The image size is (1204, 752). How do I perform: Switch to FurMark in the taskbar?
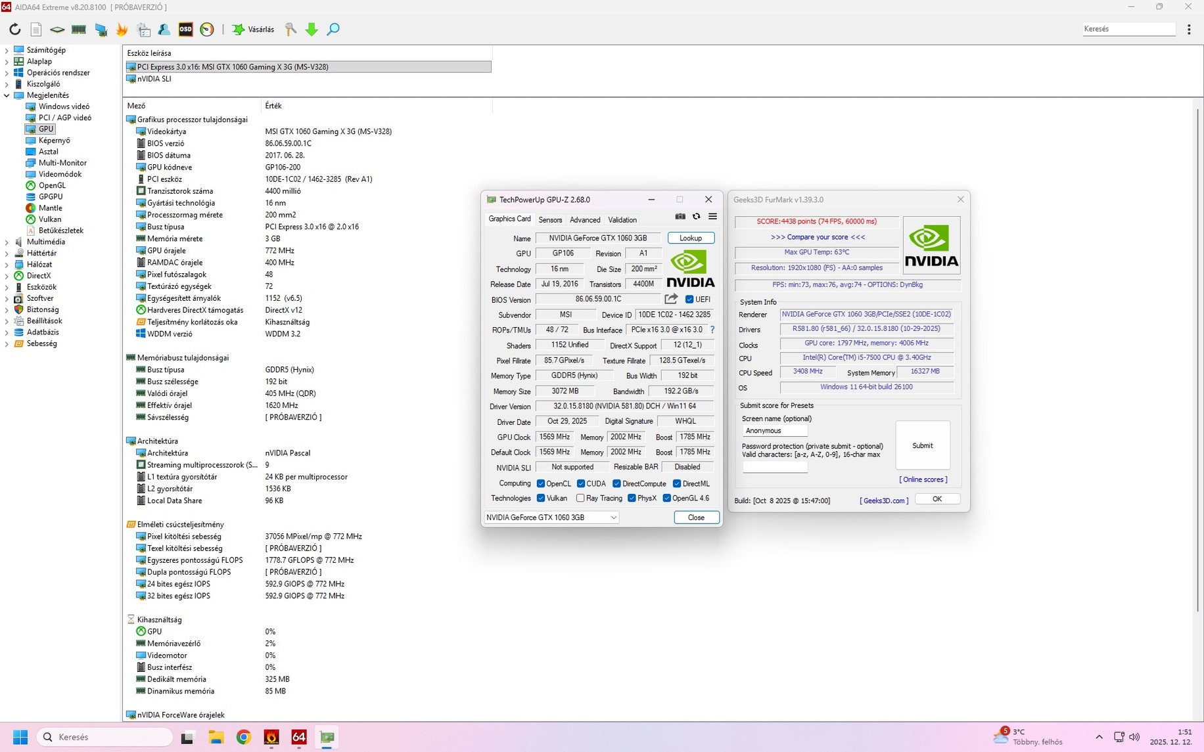271,737
